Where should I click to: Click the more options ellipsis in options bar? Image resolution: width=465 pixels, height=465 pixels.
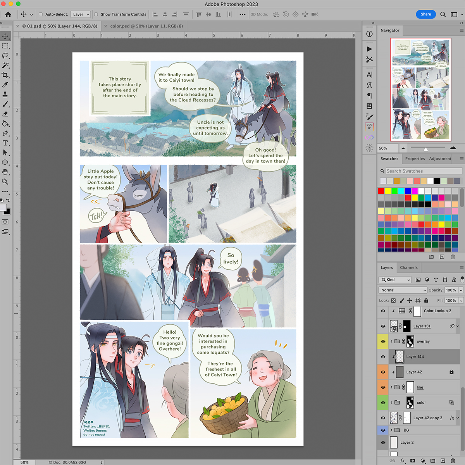(243, 14)
